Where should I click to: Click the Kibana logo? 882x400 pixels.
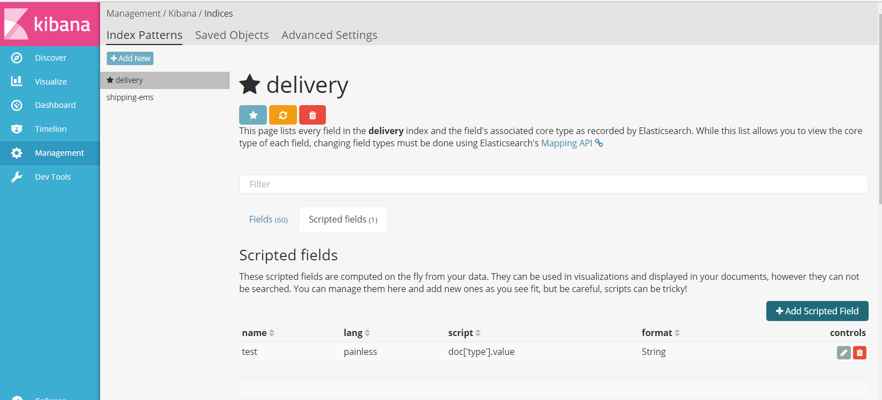[x=49, y=24]
